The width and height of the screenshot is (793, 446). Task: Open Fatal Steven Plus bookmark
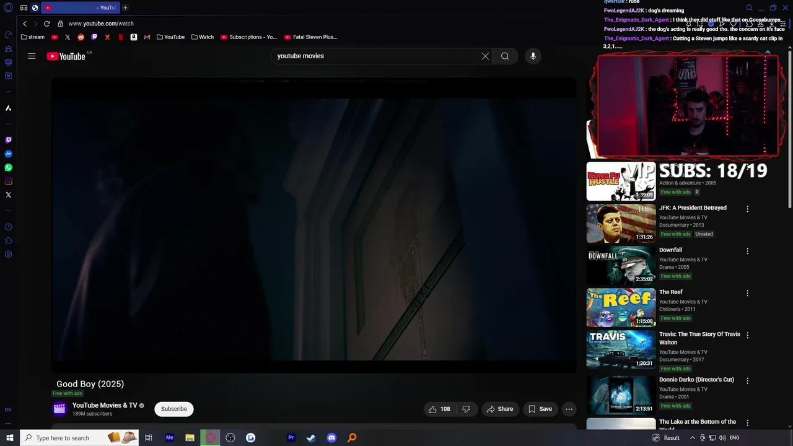(311, 37)
